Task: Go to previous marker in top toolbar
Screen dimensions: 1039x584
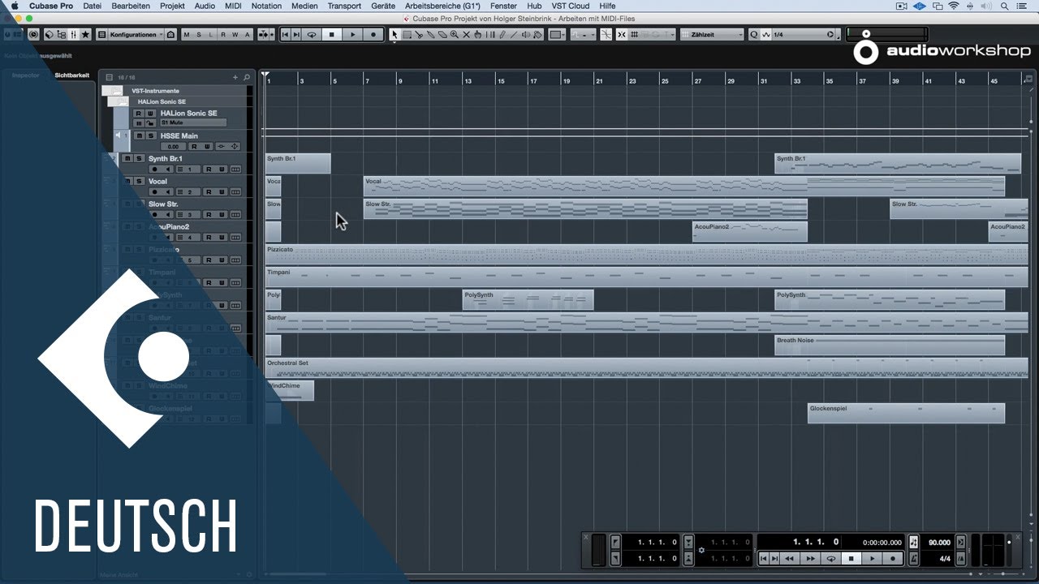Action: pyautogui.click(x=286, y=35)
